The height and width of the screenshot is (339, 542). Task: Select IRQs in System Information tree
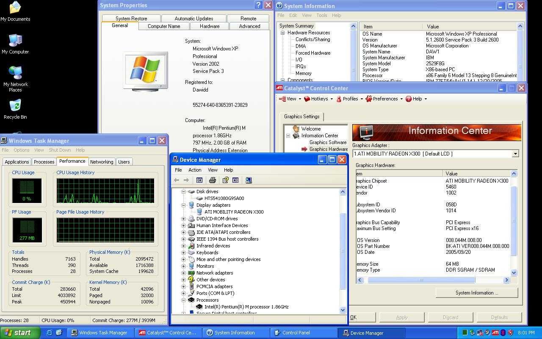(x=301, y=67)
